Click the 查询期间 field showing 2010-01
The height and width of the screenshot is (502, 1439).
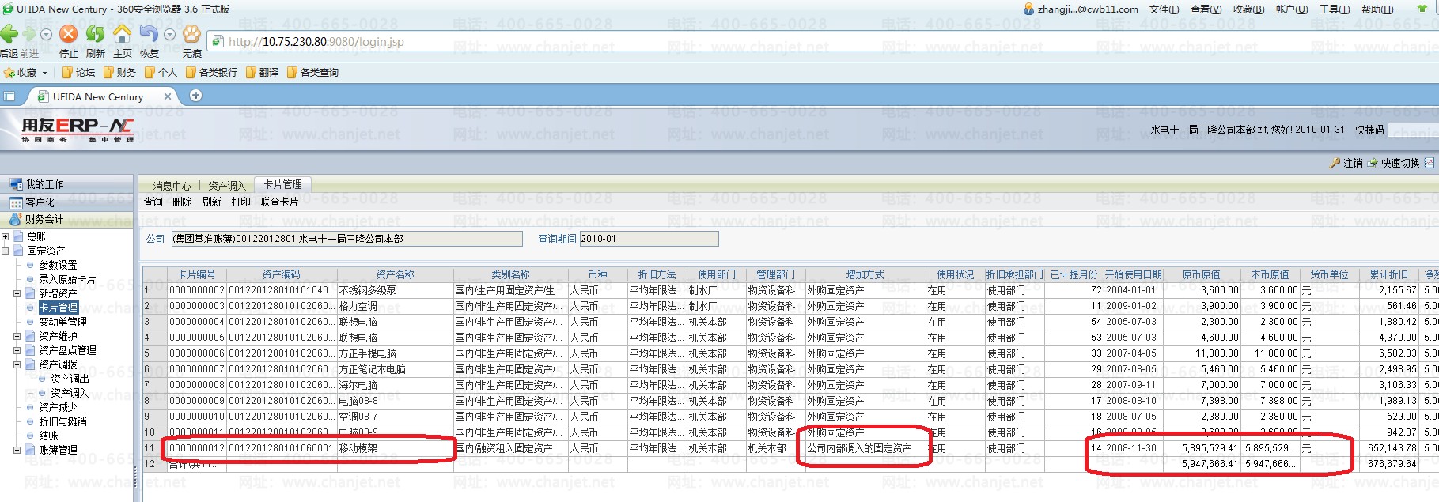649,239
